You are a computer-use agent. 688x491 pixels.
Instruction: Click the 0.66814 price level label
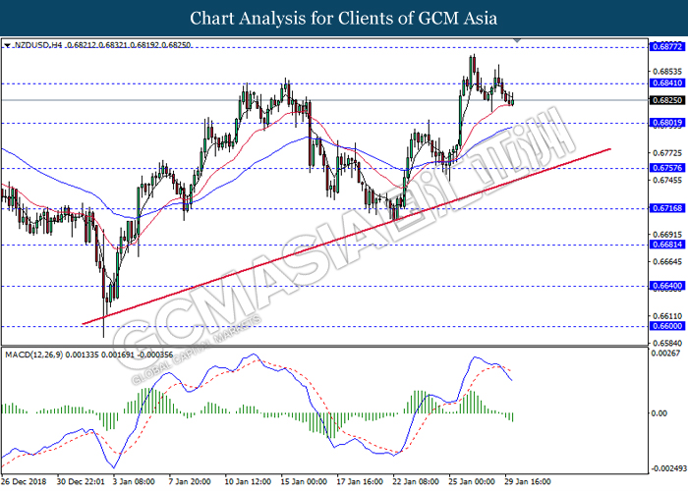667,245
